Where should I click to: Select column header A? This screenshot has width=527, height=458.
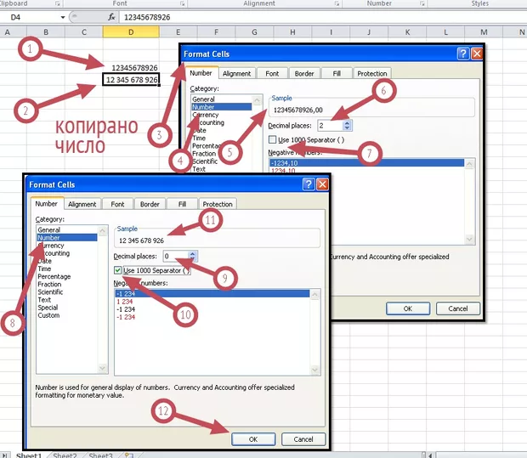8,32
